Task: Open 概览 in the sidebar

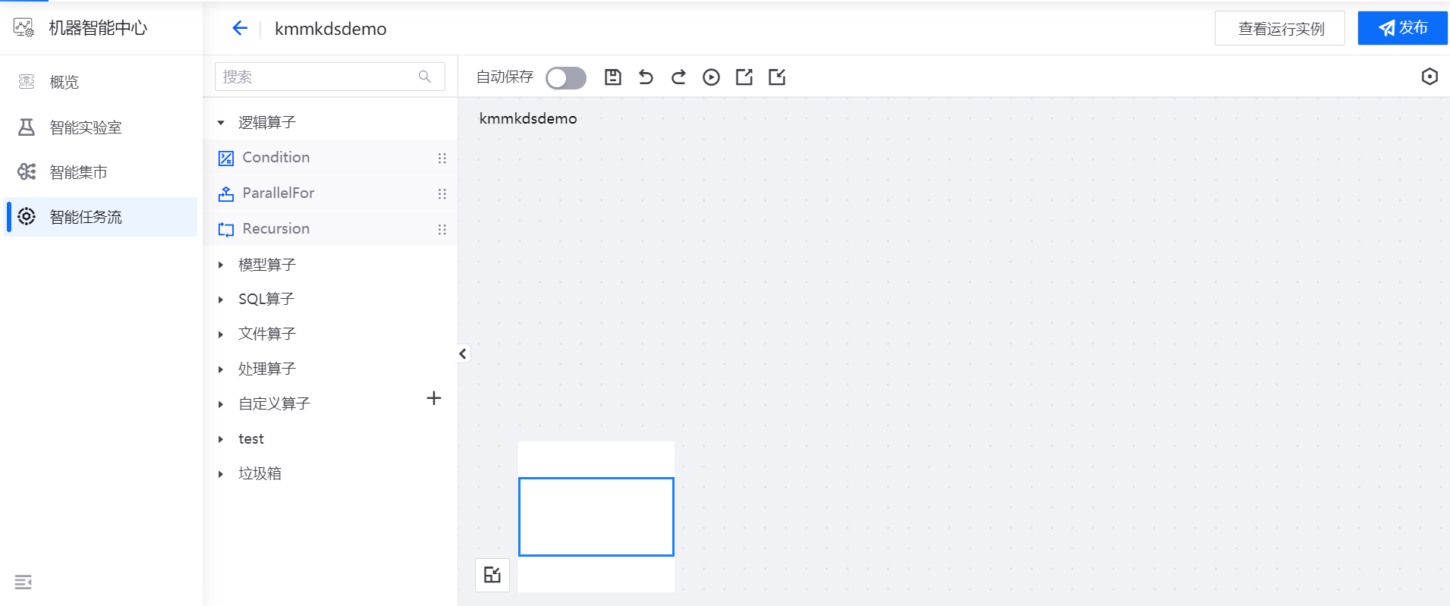Action: click(x=100, y=82)
